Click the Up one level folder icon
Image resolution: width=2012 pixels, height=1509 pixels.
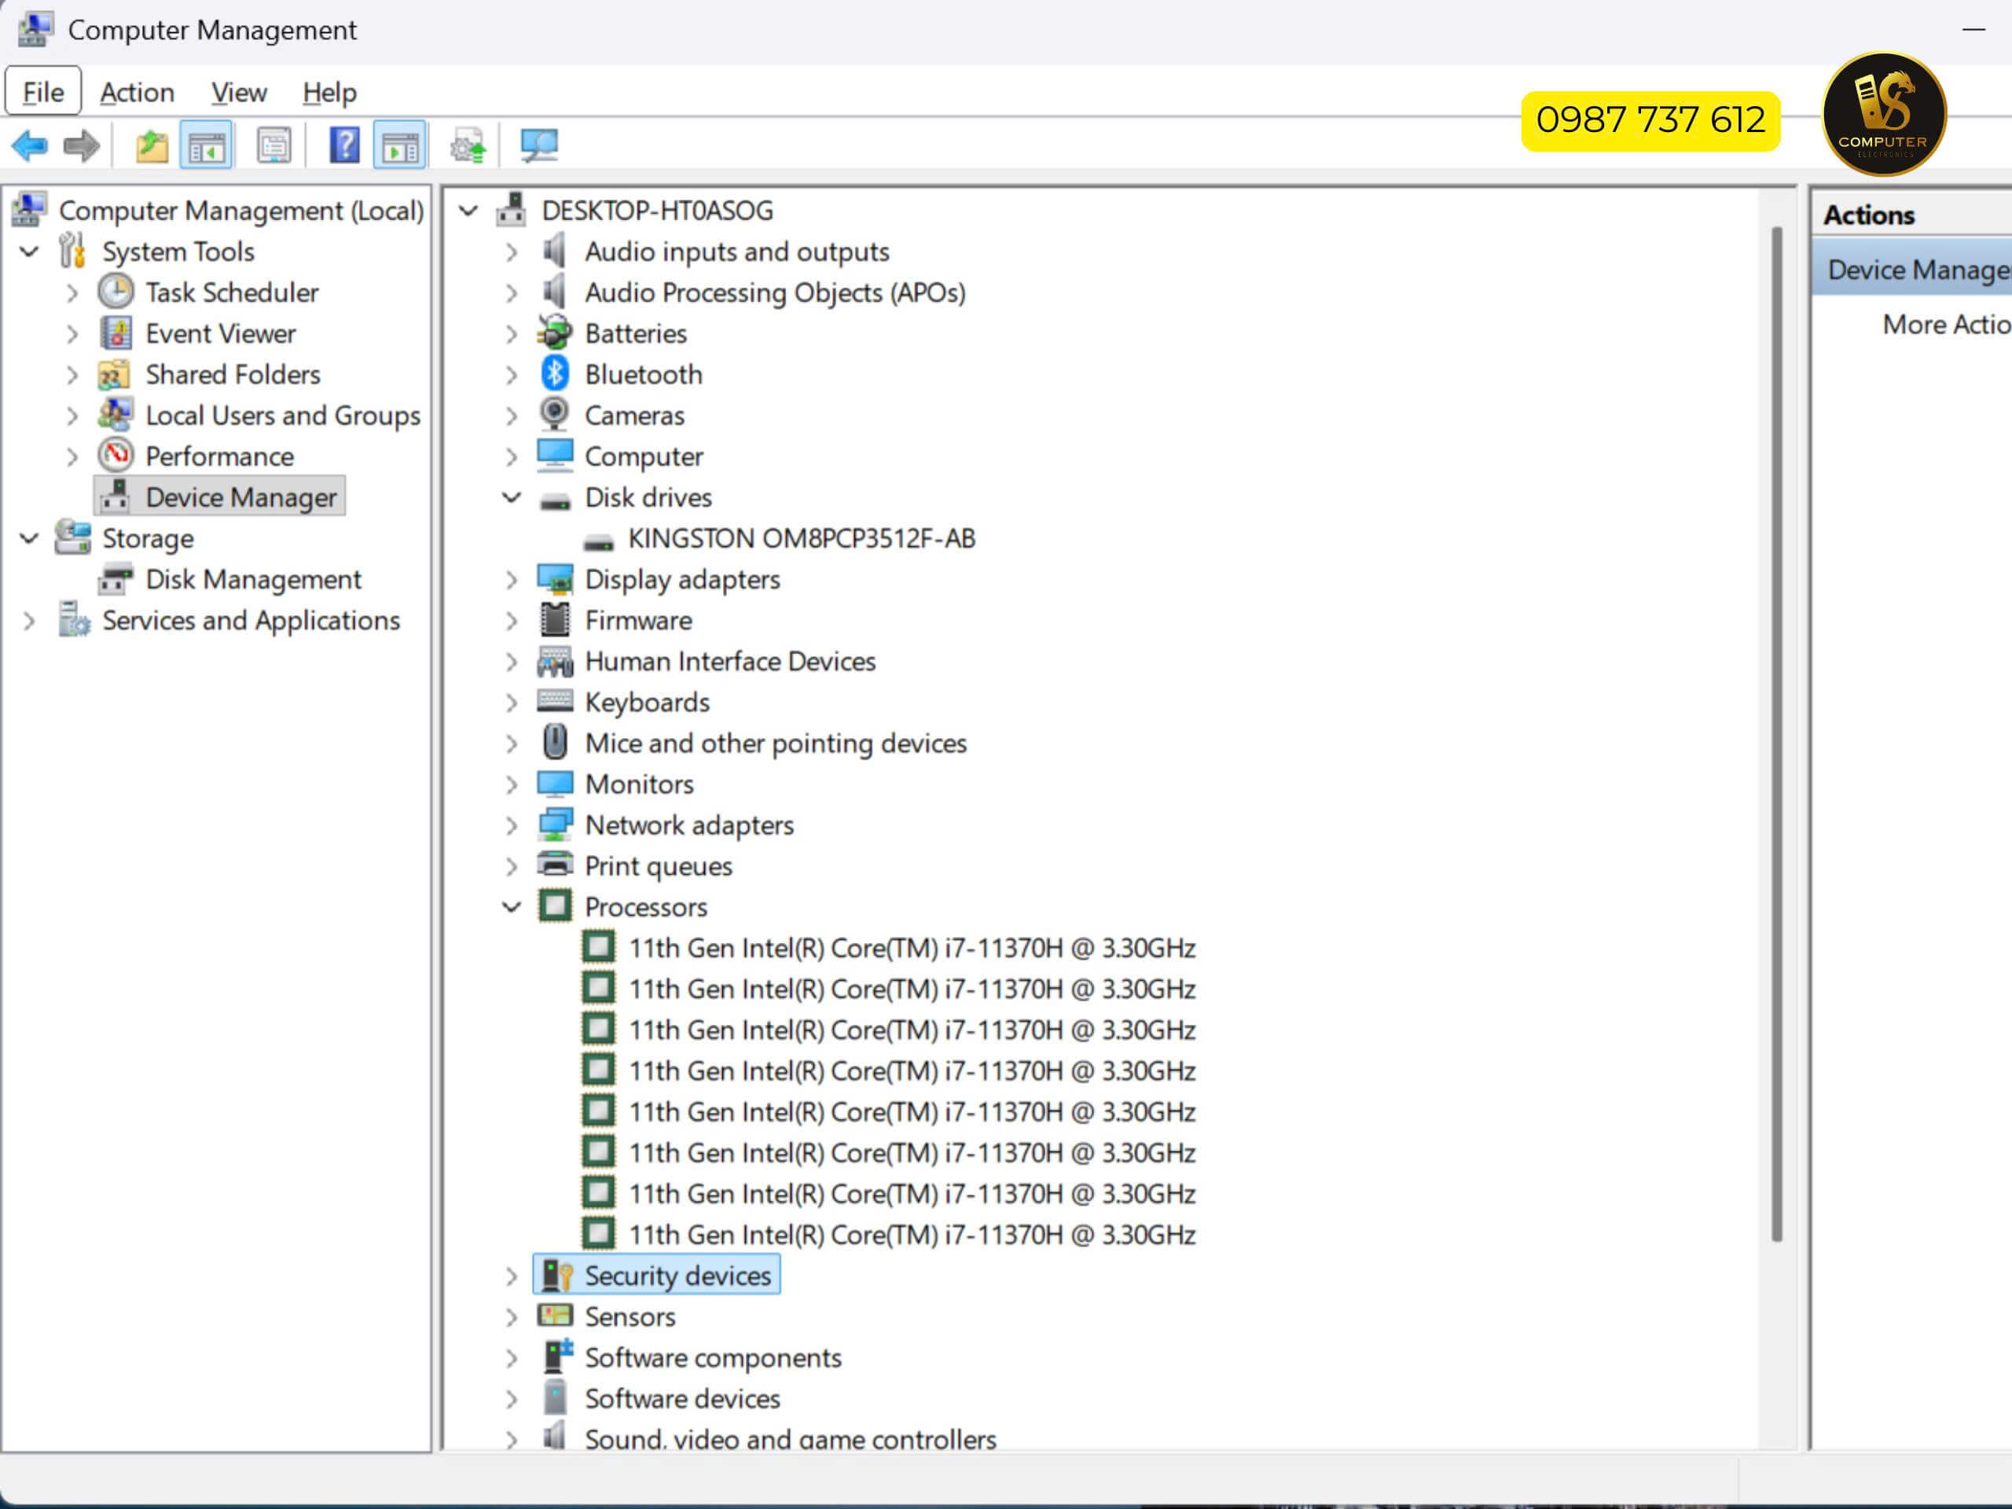(152, 145)
